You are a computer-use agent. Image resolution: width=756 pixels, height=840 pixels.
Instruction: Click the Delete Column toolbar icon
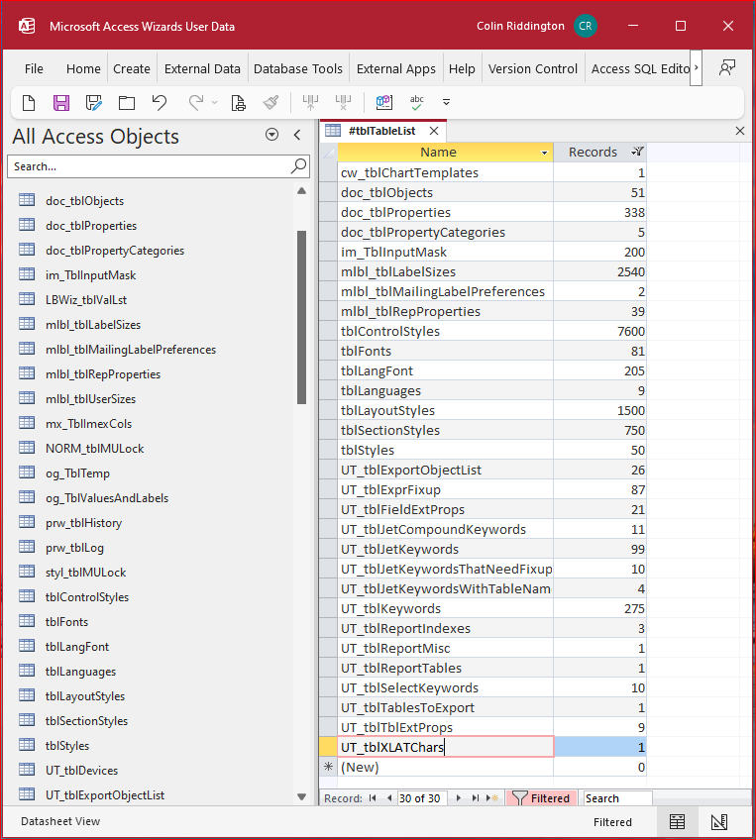(x=343, y=102)
